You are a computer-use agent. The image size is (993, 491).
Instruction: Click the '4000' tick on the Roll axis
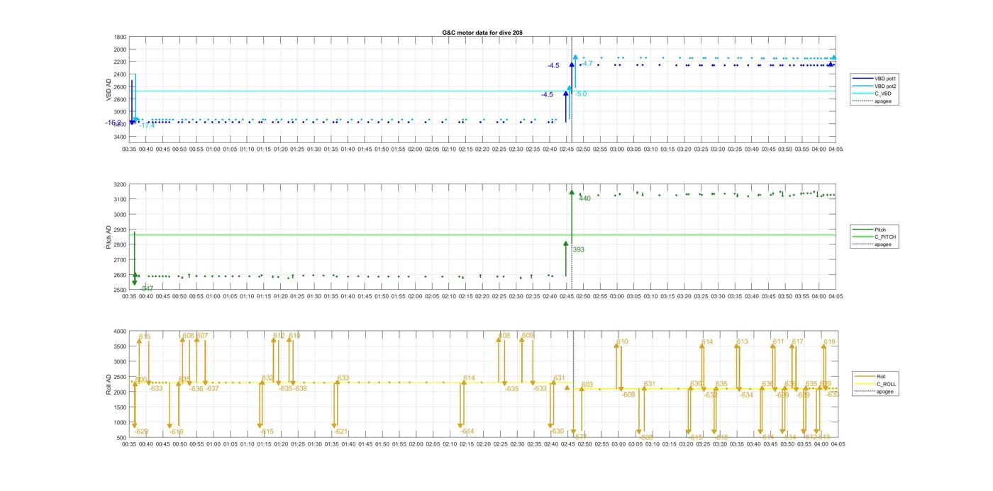pos(120,331)
